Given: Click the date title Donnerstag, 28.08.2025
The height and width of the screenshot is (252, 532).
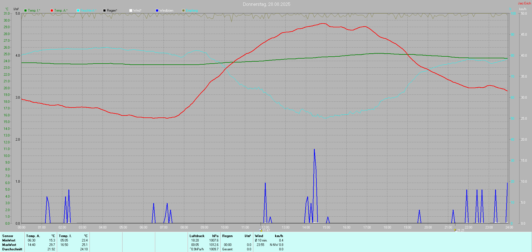Looking at the screenshot, I should point(266,4).
